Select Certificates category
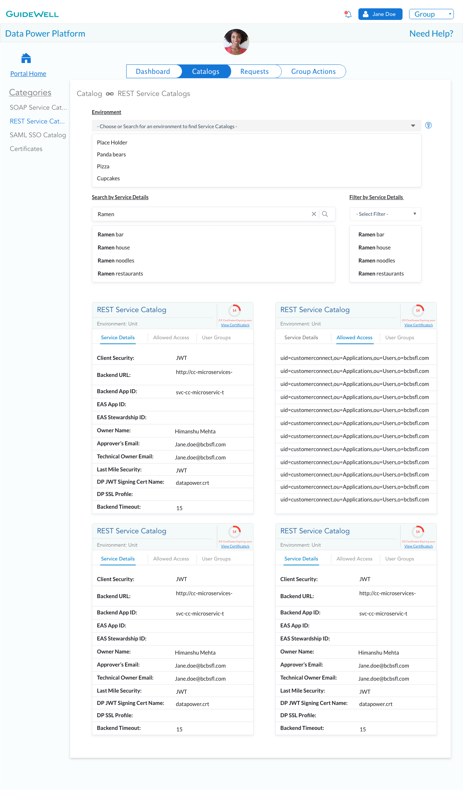The image size is (463, 790). point(26,149)
